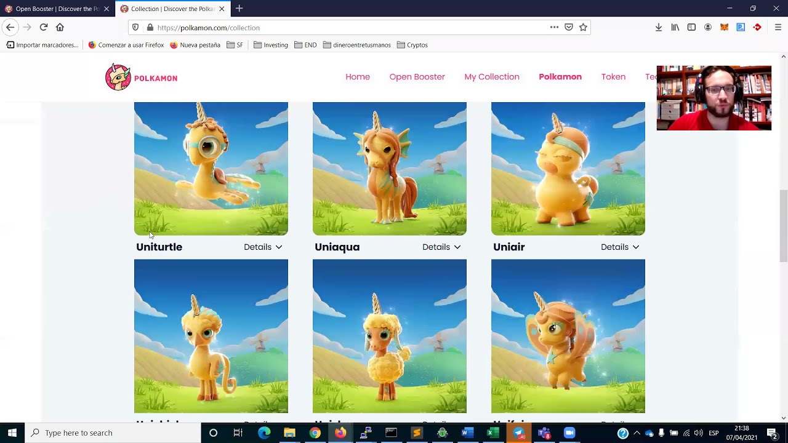Open the Cryptos bookmarks folder

412,45
